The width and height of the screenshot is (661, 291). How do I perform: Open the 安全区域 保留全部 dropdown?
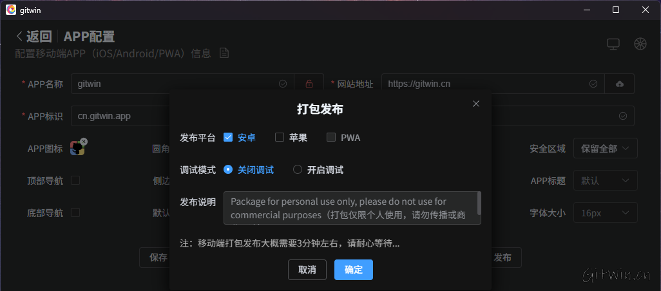tap(606, 148)
